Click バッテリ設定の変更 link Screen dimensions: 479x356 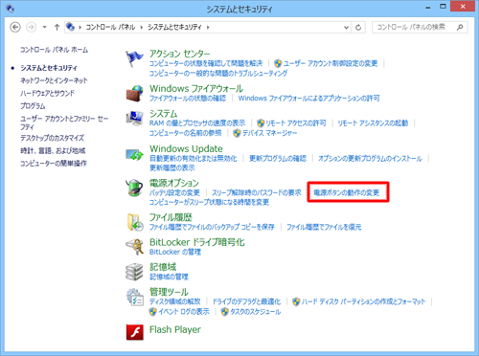(x=174, y=192)
